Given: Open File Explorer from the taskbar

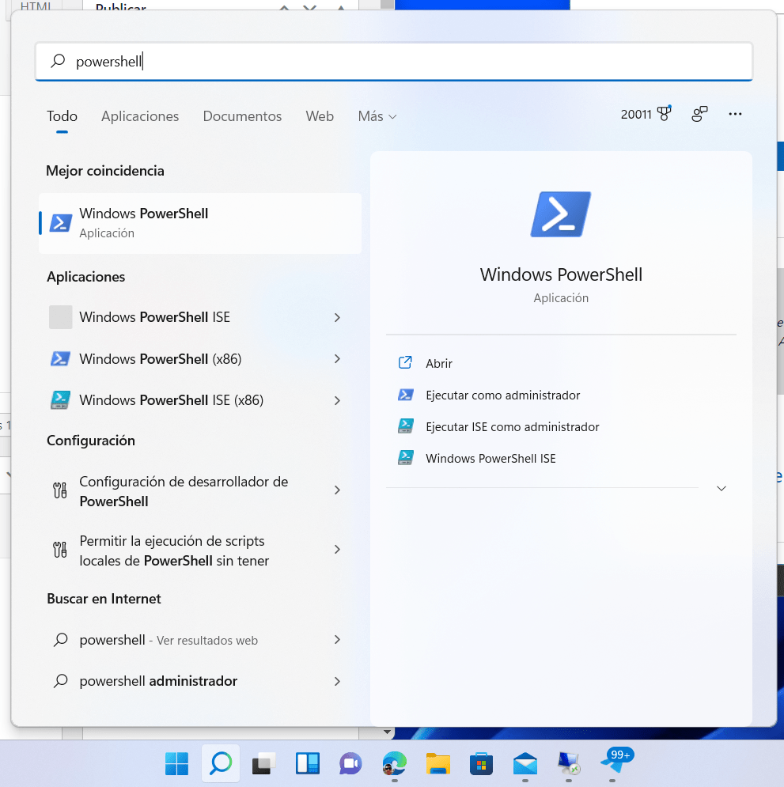Looking at the screenshot, I should [437, 763].
